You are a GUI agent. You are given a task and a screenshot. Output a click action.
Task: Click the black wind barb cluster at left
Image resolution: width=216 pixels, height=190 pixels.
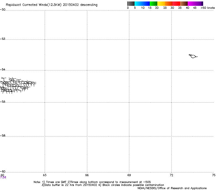coord(18,85)
